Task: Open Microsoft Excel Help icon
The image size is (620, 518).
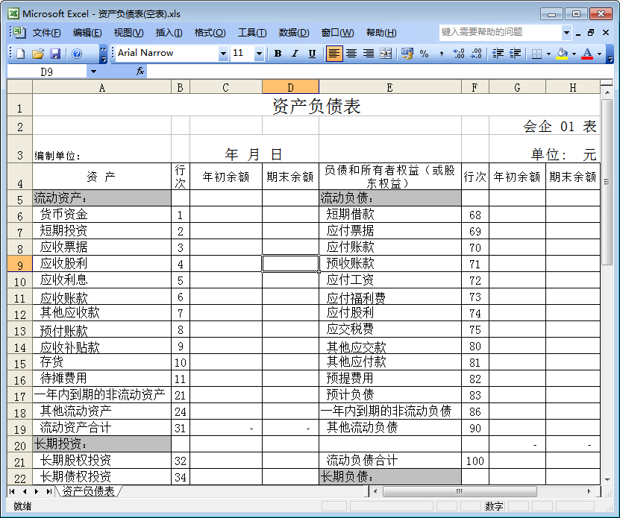Action: (x=77, y=54)
